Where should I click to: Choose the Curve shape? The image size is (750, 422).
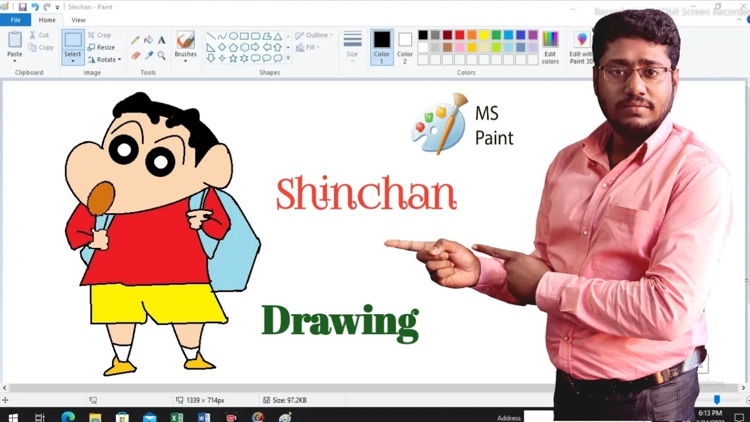tap(222, 36)
